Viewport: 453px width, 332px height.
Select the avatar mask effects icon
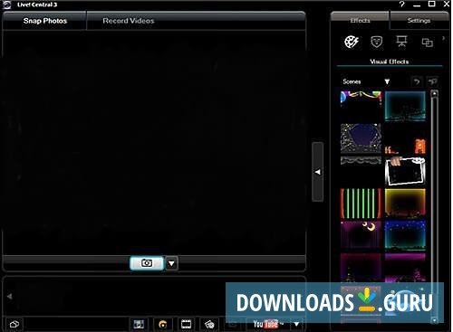[377, 42]
